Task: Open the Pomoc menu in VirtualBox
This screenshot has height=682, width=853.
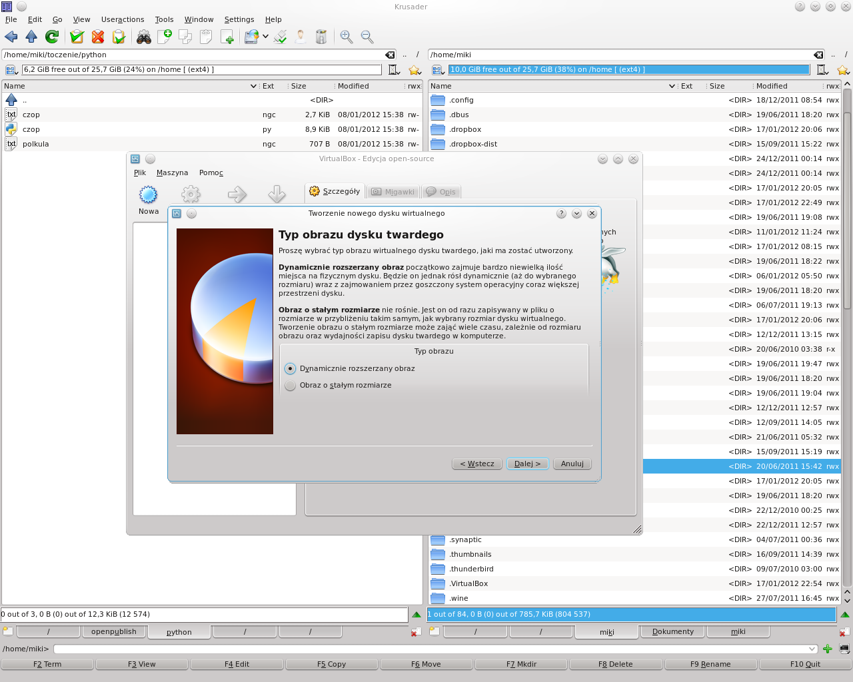Action: click(211, 172)
